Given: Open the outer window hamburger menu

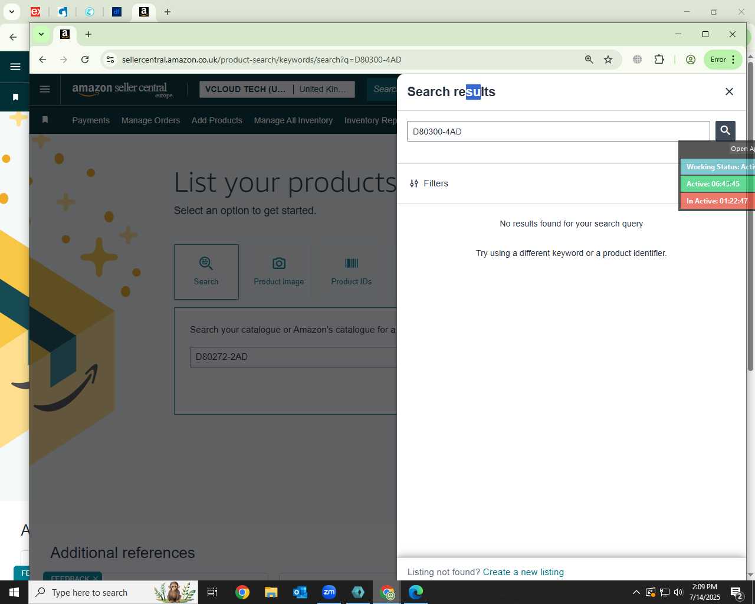Looking at the screenshot, I should click(15, 67).
